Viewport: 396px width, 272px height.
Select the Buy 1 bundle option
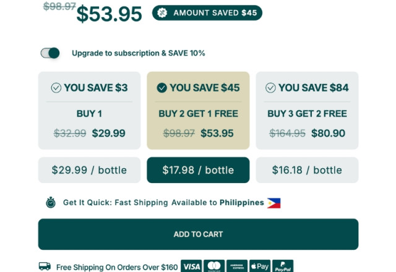click(x=89, y=110)
